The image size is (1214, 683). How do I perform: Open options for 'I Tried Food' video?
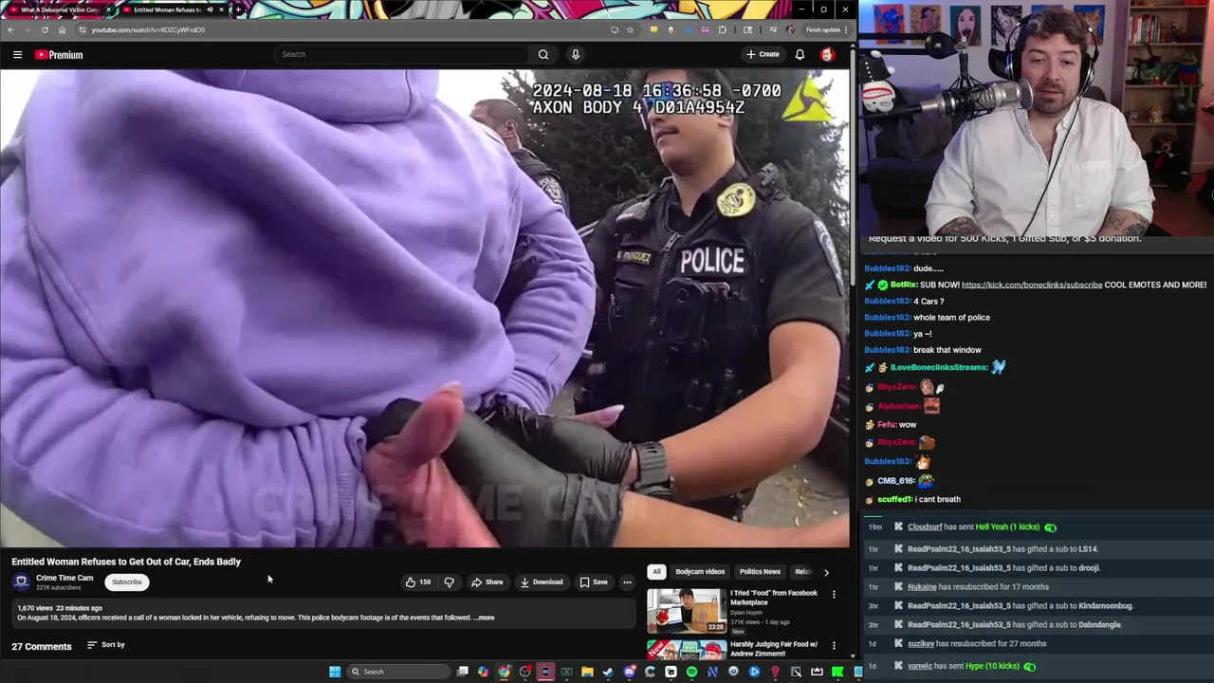[834, 595]
